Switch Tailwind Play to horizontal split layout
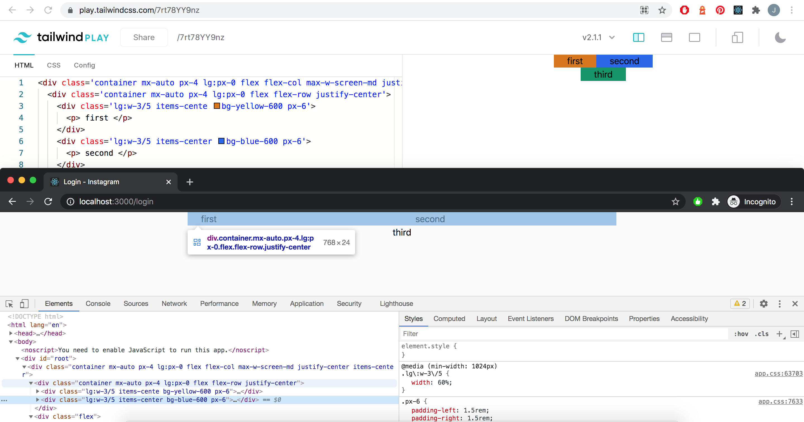 pyautogui.click(x=666, y=37)
